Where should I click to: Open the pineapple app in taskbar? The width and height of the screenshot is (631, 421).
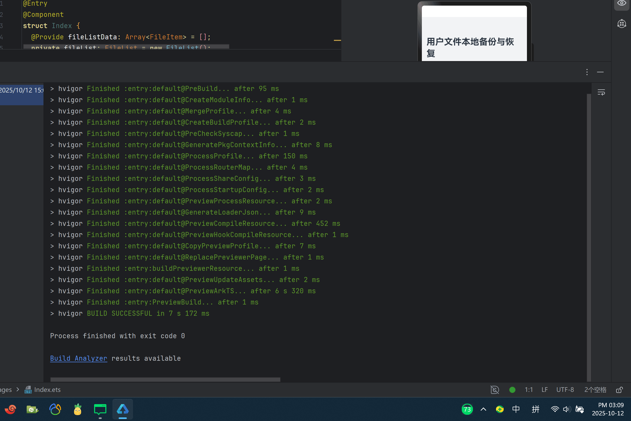coord(78,410)
